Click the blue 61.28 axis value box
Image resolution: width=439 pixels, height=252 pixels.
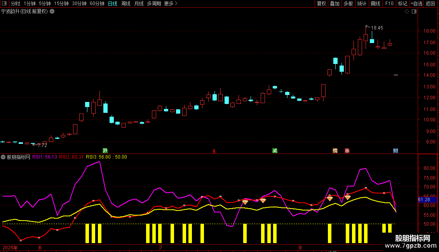427,200
